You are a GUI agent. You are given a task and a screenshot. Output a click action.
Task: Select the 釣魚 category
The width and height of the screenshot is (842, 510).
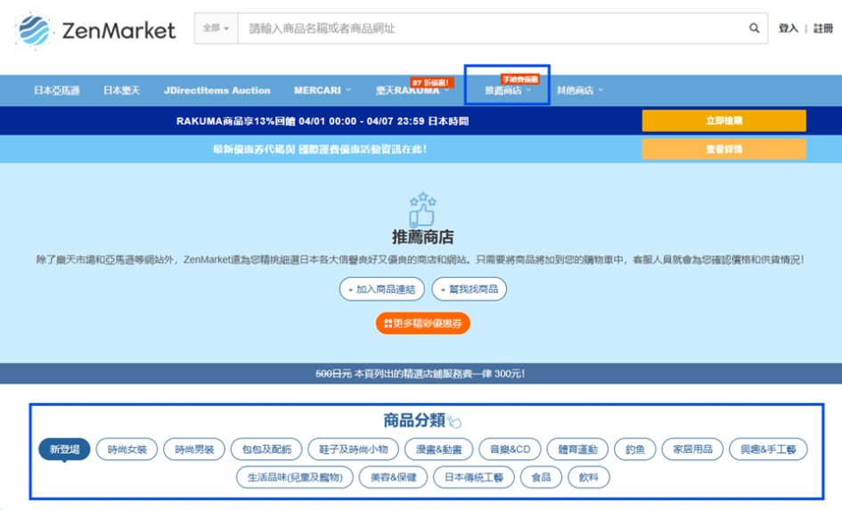click(x=634, y=449)
